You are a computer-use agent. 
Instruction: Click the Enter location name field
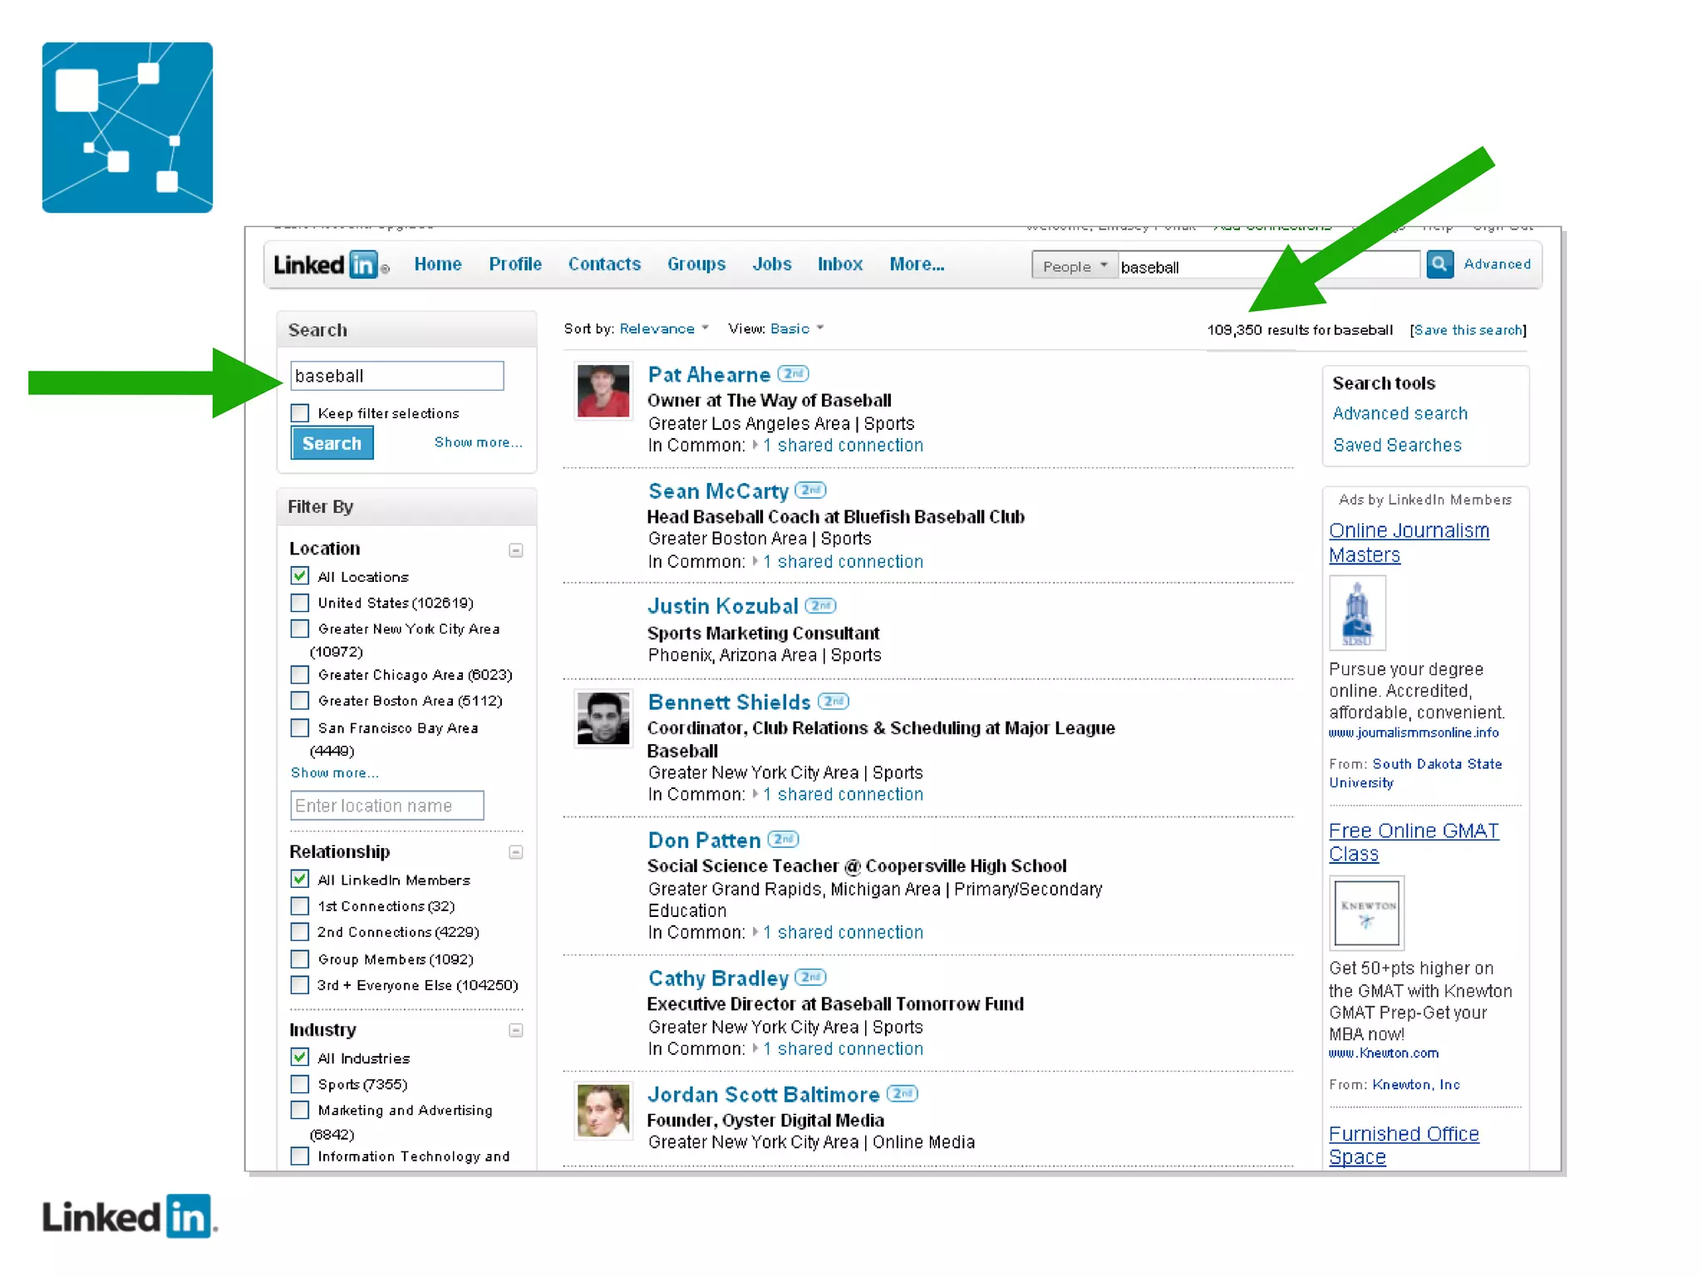pos(386,806)
